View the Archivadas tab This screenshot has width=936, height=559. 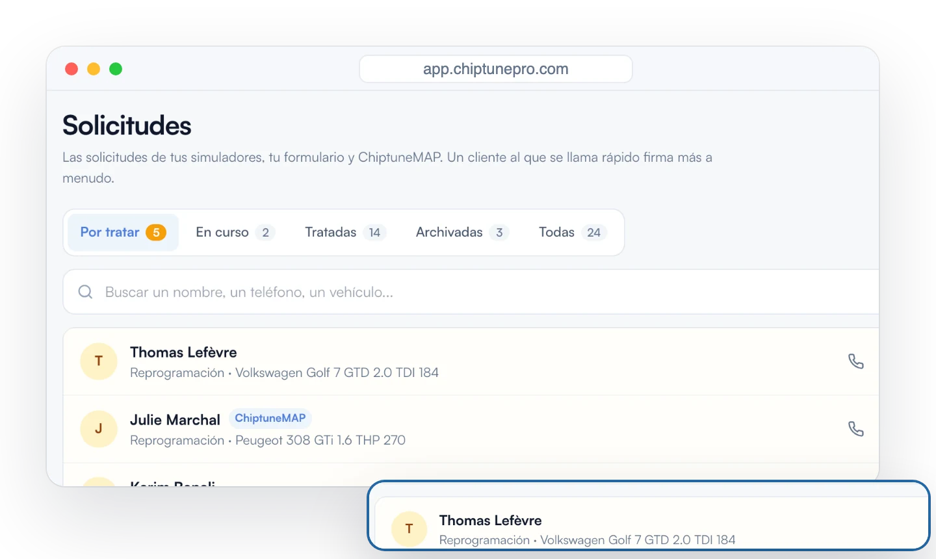point(462,232)
